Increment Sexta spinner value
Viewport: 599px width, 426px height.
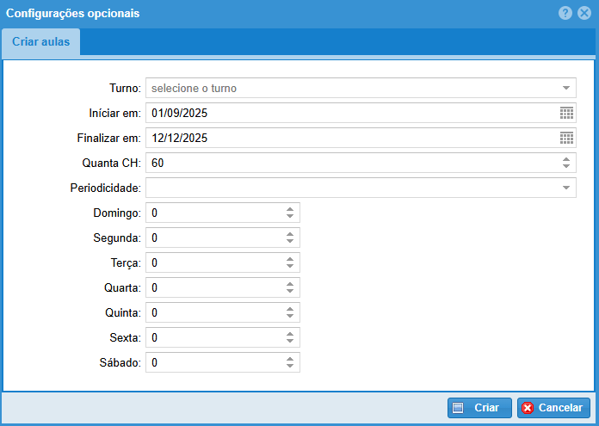290,334
